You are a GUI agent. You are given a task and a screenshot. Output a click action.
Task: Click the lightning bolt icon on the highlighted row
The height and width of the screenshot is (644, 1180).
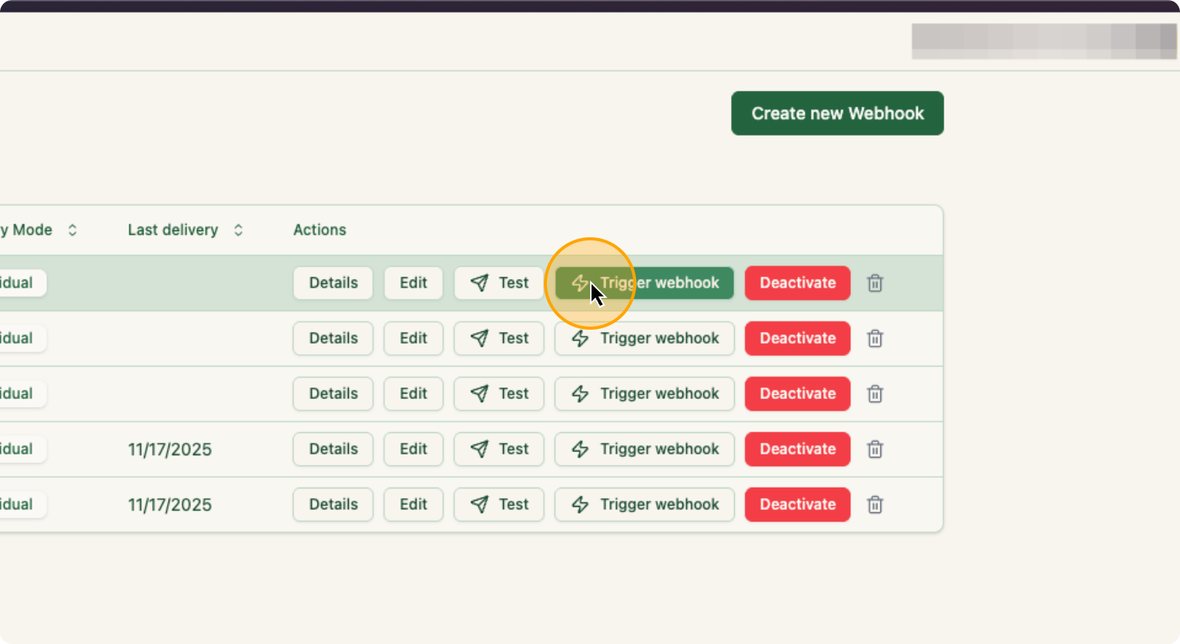580,283
